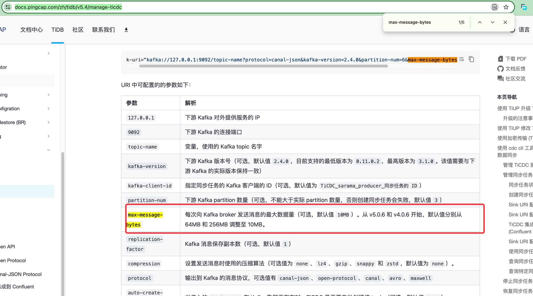Jump to 管理 TiCDC section link
The width and height of the screenshot is (533, 296).
(x=518, y=165)
